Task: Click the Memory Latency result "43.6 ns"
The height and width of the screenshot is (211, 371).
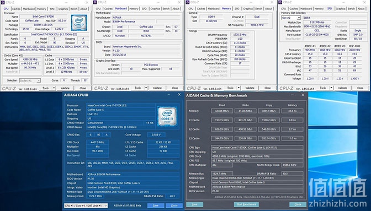Action: pyautogui.click(x=292, y=111)
